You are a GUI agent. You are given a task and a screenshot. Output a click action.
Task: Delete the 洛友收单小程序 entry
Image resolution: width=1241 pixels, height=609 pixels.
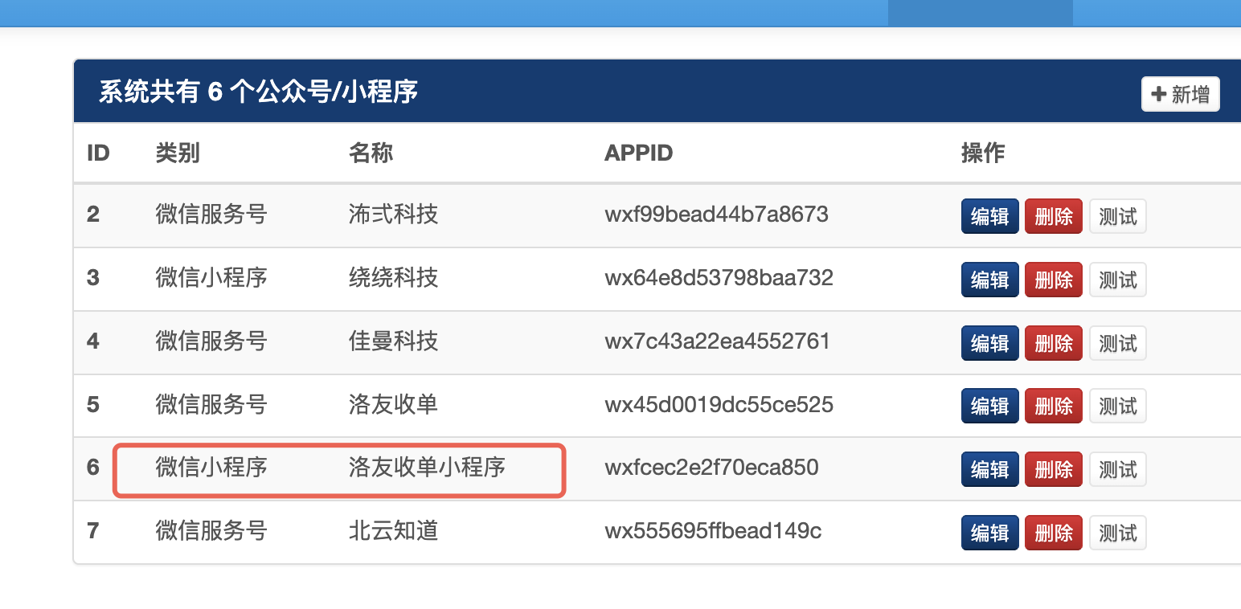click(x=1053, y=469)
